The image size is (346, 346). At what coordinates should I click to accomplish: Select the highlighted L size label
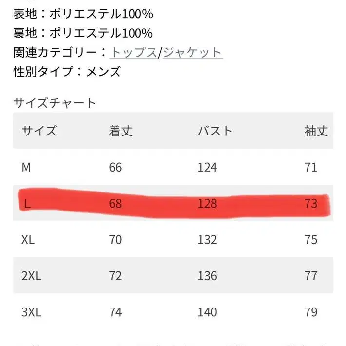(x=27, y=204)
